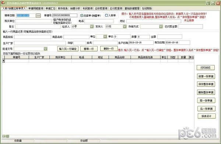Switch to the 库存报表 tab
This screenshot has width=221, height=144.
[63, 8]
